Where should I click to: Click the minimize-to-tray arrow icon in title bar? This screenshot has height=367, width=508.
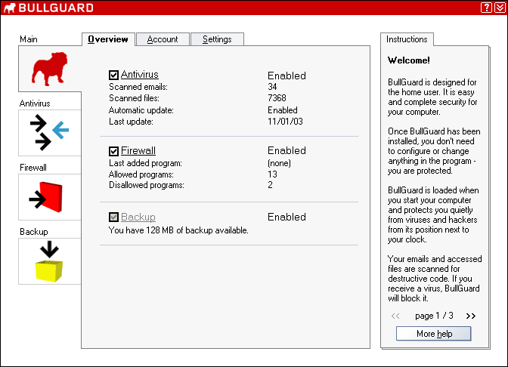click(x=500, y=8)
